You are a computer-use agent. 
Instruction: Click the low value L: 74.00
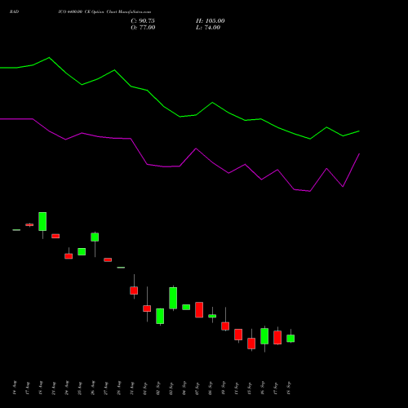(x=208, y=28)
